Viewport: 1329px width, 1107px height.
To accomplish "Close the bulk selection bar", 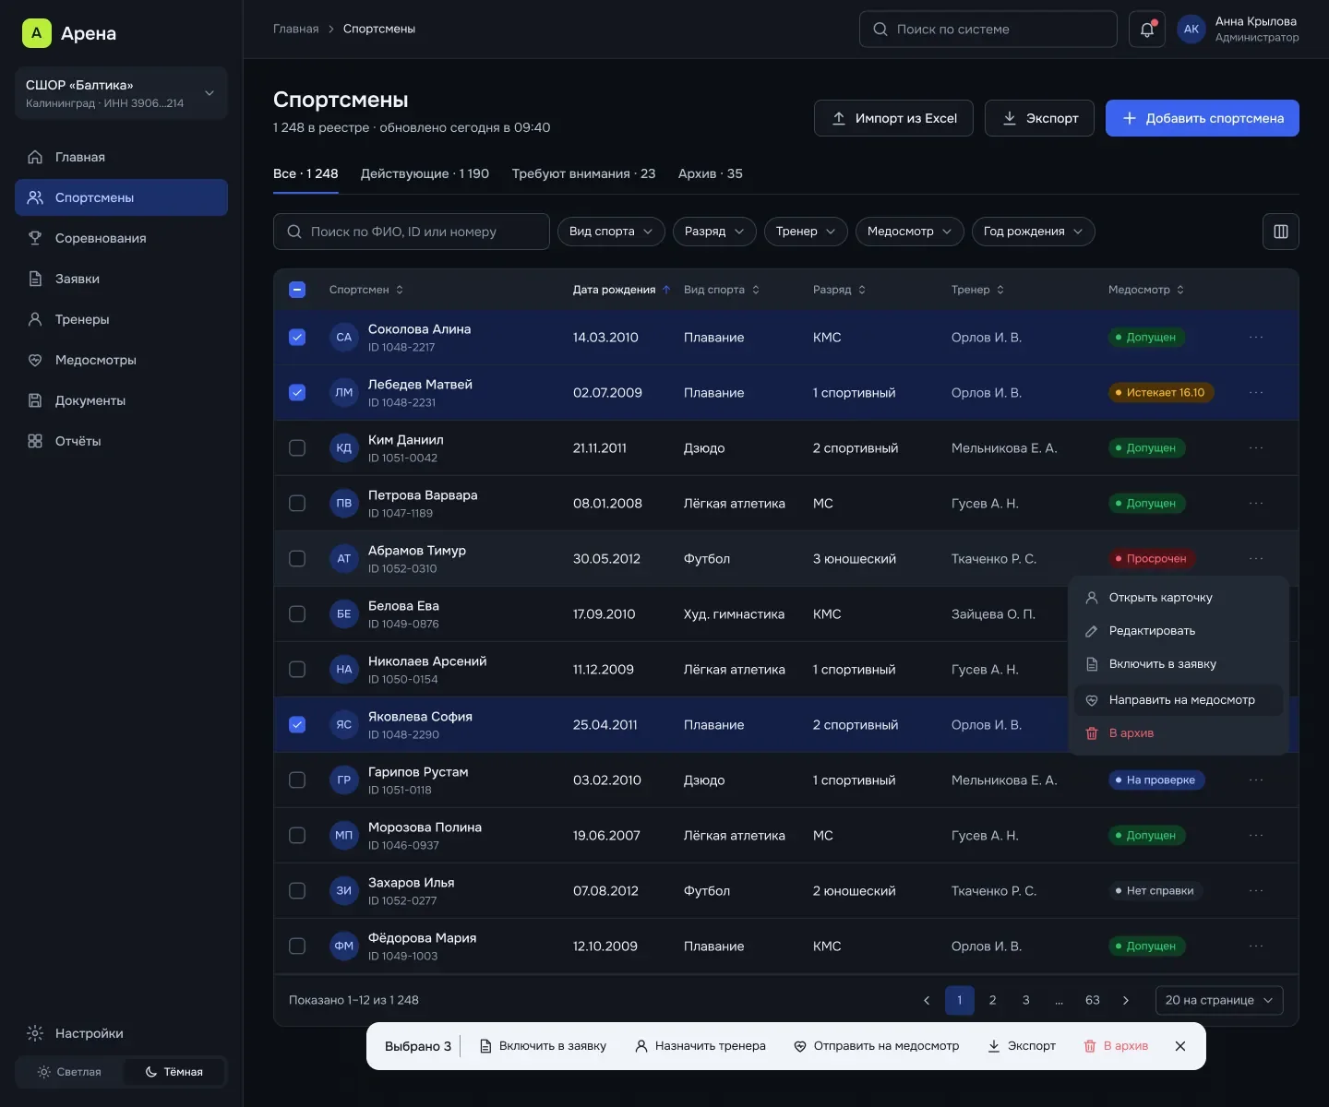I will coord(1180,1046).
